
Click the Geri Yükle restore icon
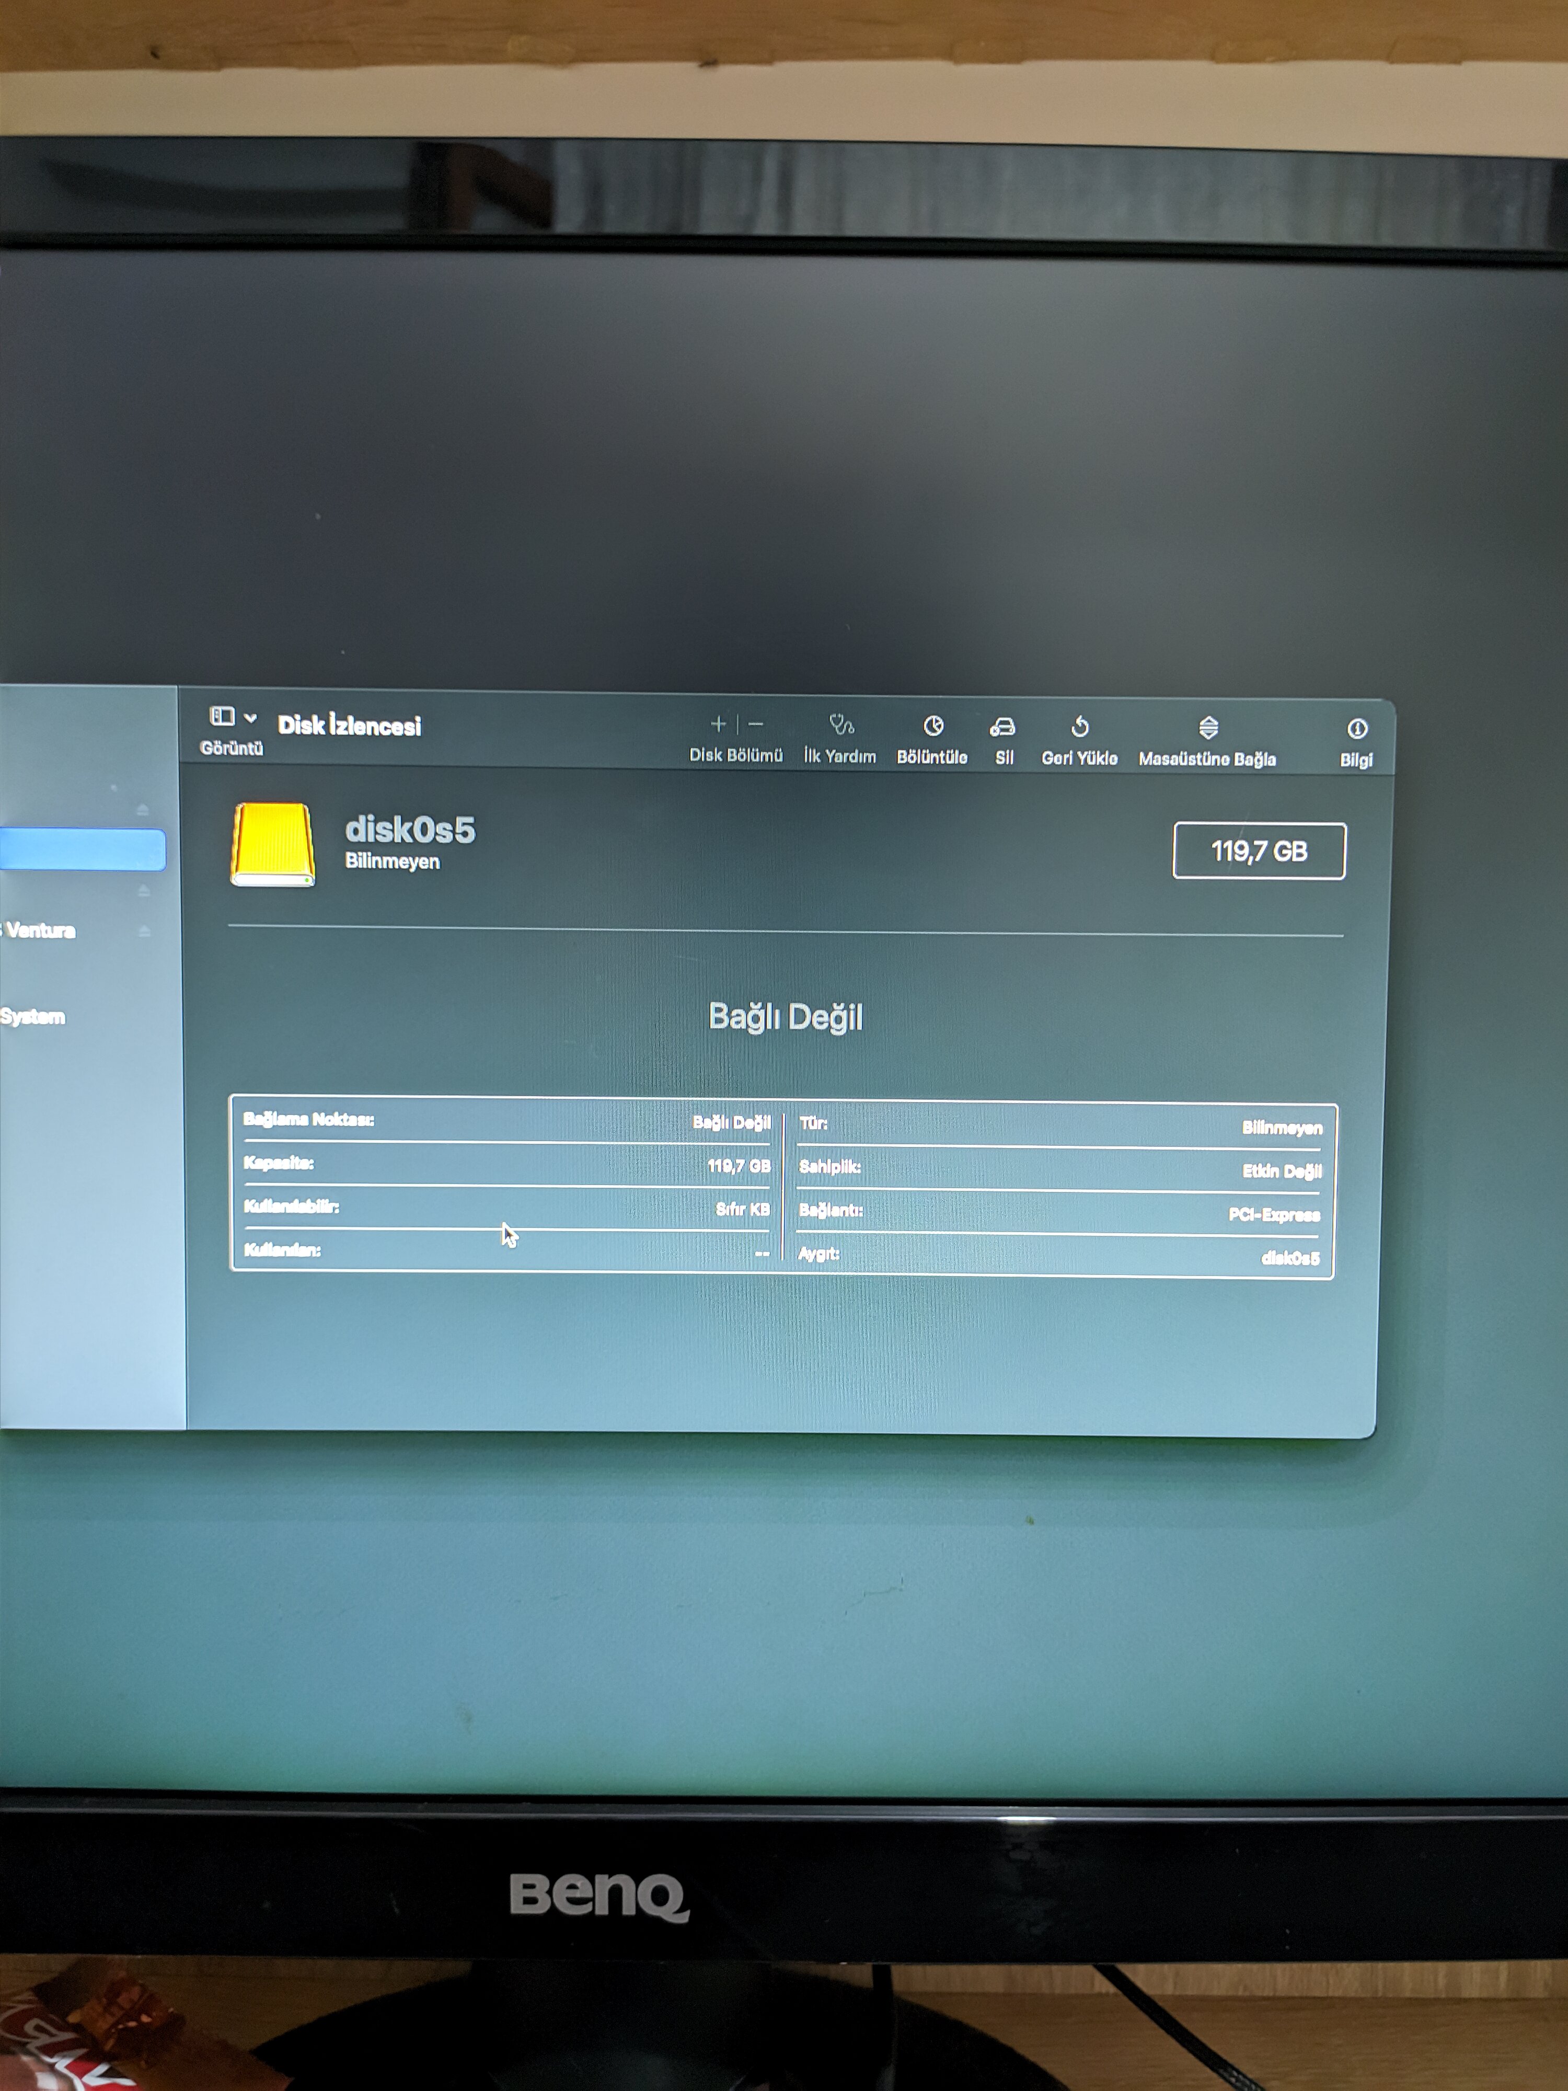tap(1079, 727)
